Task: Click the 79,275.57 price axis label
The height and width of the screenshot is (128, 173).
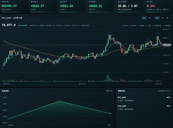Action: point(167,72)
